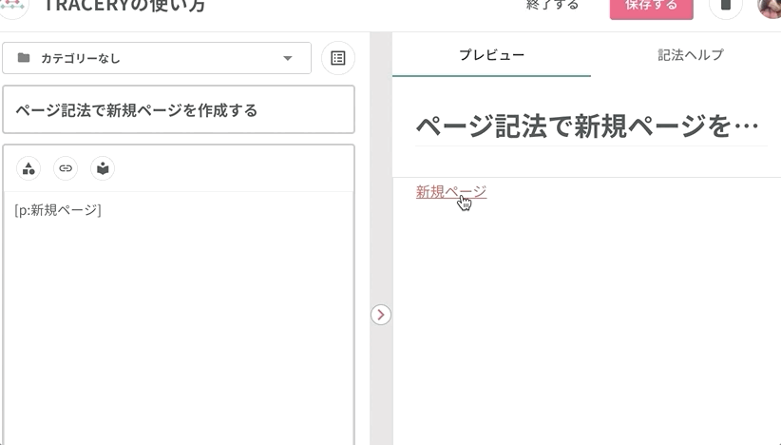Click the shapes insert icon in editor toolbar
Image resolution: width=781 pixels, height=445 pixels.
[29, 168]
